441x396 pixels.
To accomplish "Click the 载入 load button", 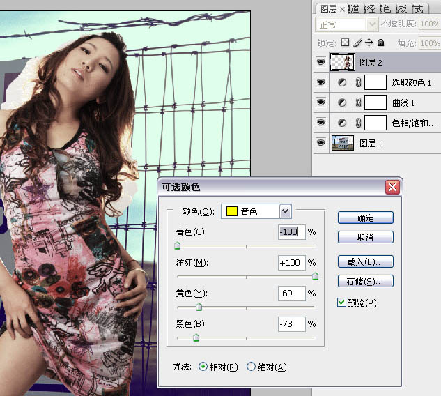I will [365, 261].
